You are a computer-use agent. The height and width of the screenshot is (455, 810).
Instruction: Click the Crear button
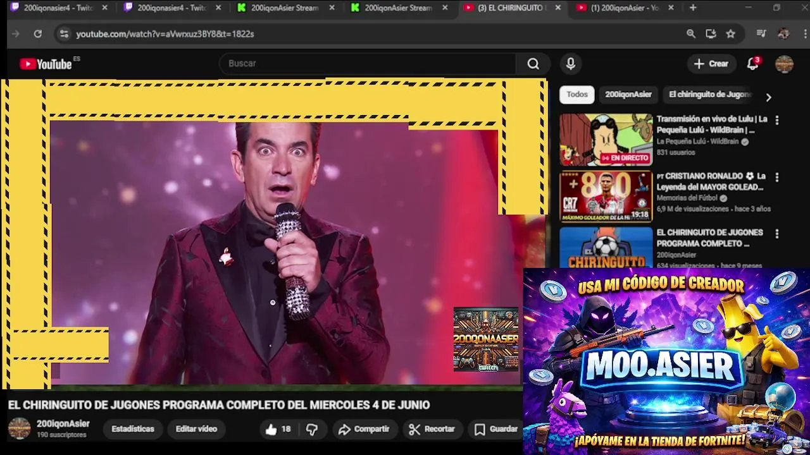(711, 64)
